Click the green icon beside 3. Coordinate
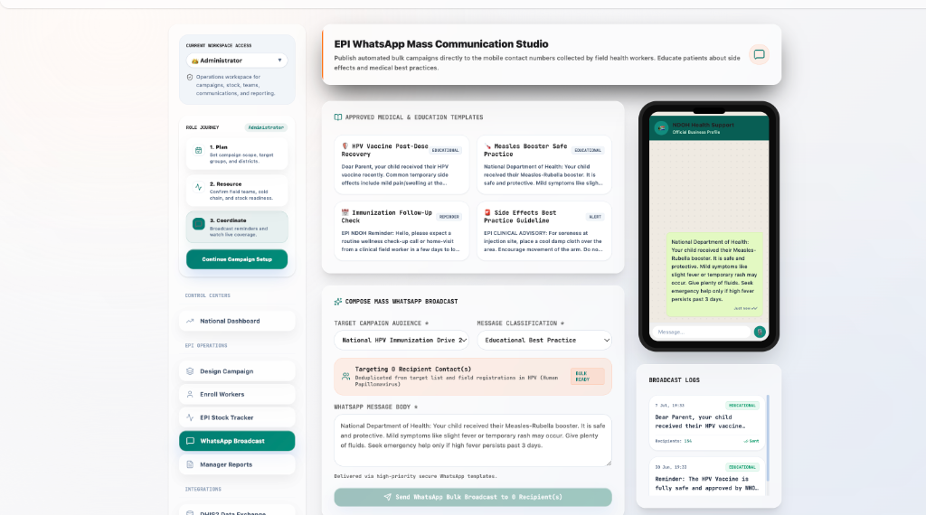Screen dimensions: 926x515 tap(198, 223)
